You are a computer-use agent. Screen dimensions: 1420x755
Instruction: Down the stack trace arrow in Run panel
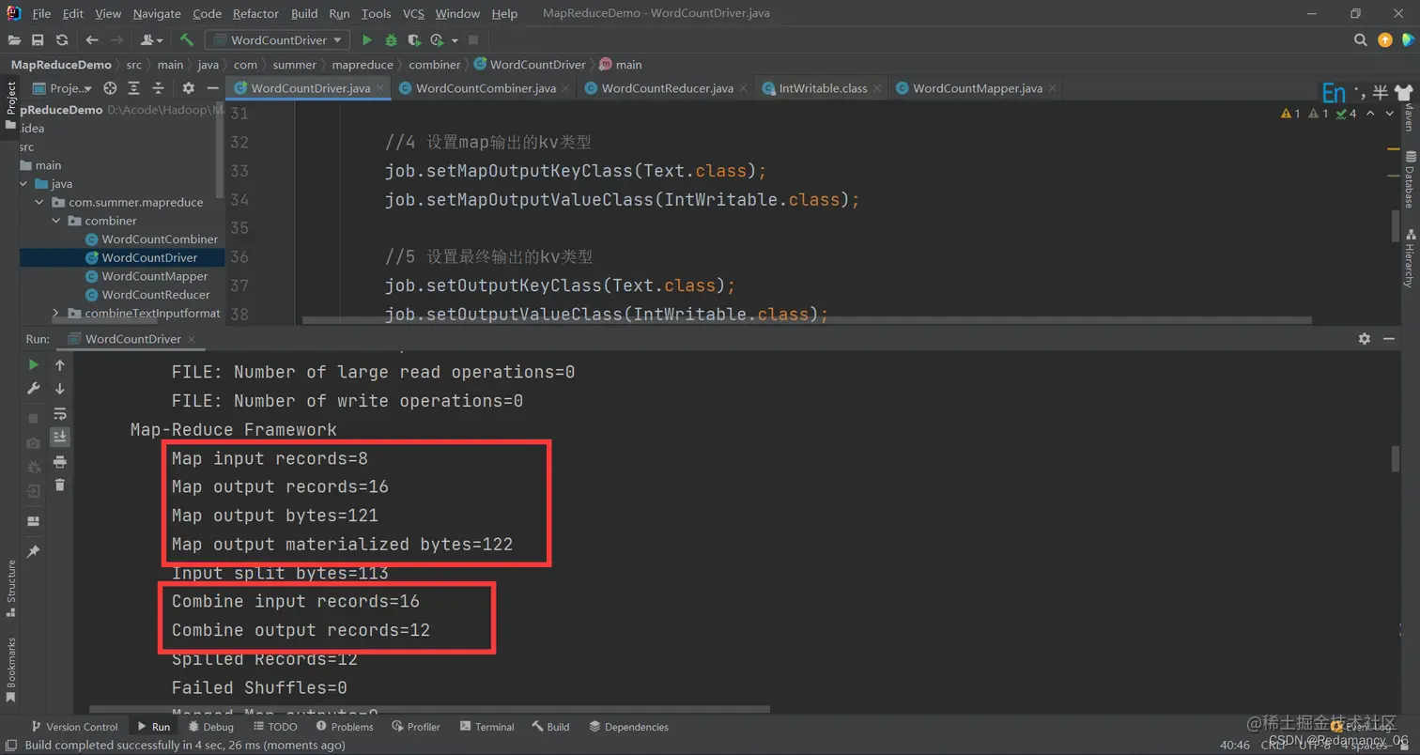click(x=60, y=389)
